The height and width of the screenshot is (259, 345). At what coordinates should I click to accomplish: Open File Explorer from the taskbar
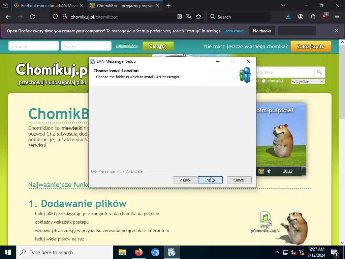pos(122,252)
